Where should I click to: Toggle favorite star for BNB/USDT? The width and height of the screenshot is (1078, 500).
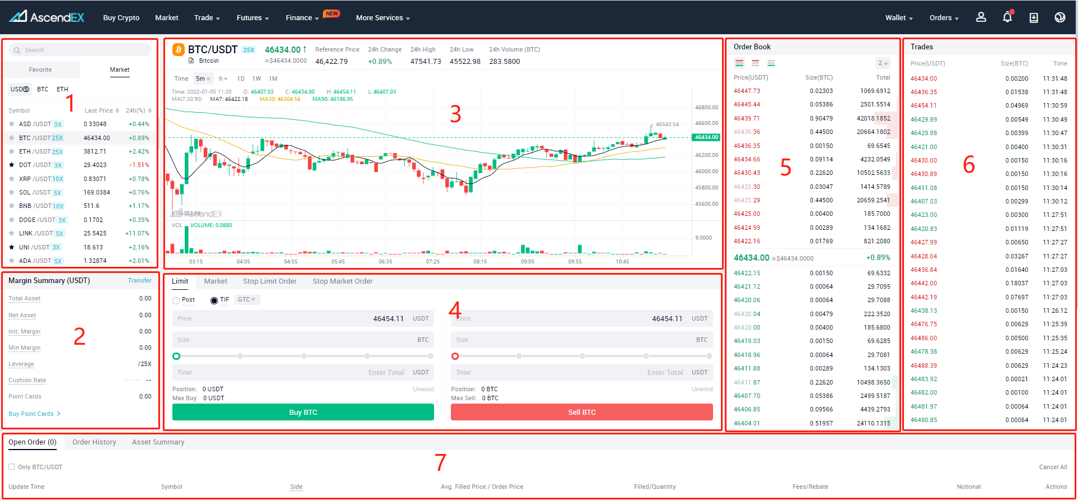click(x=11, y=206)
